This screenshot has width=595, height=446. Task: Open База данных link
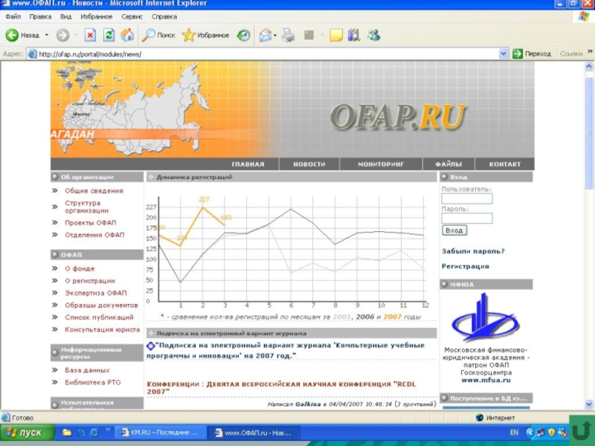point(87,370)
